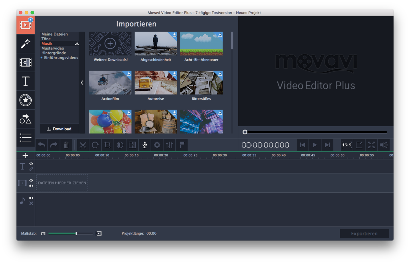
Task: Mute the video track speaker
Action: (x=31, y=186)
